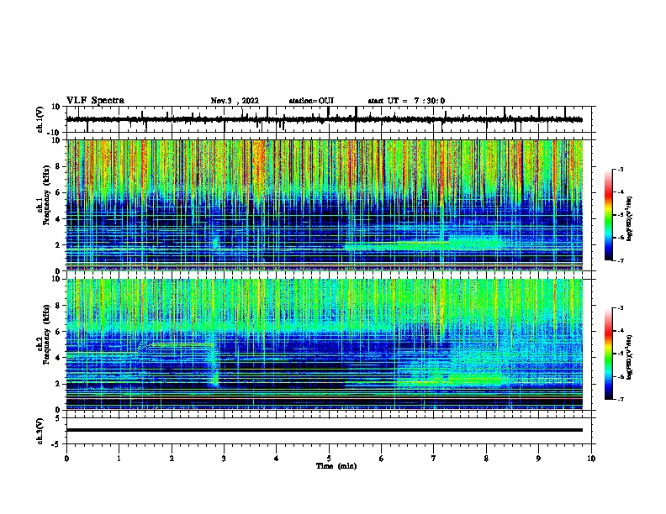The image size is (666, 514).
Task: Click time tick label "2" on x-axis
Action: pos(172,459)
